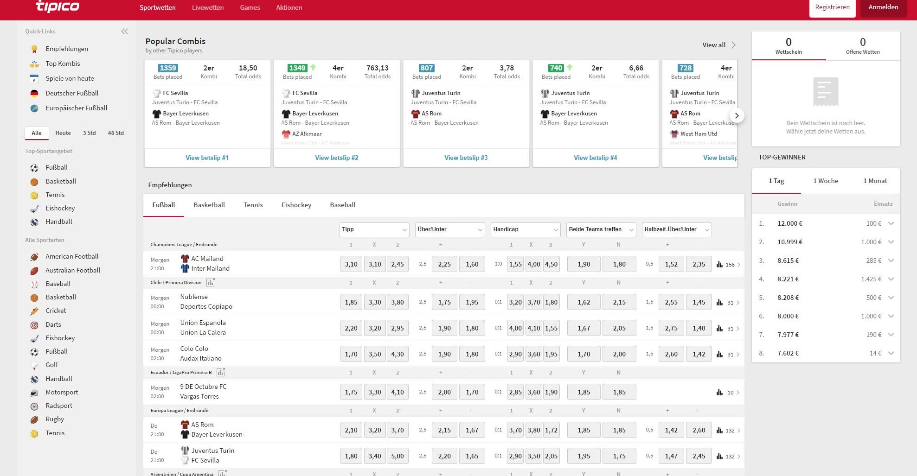This screenshot has width=917, height=476.
Task: Open bar chart icon for AS Rom match
Action: click(x=719, y=430)
